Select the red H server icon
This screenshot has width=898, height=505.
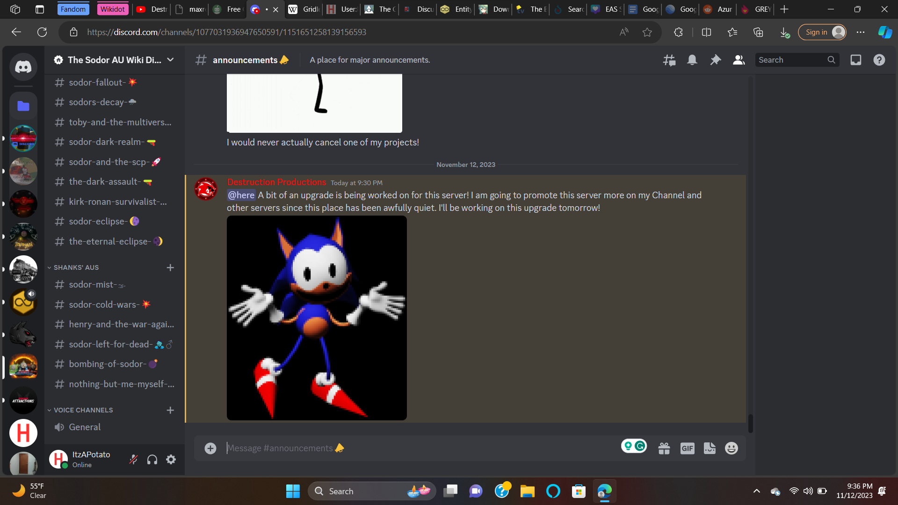coord(23,433)
